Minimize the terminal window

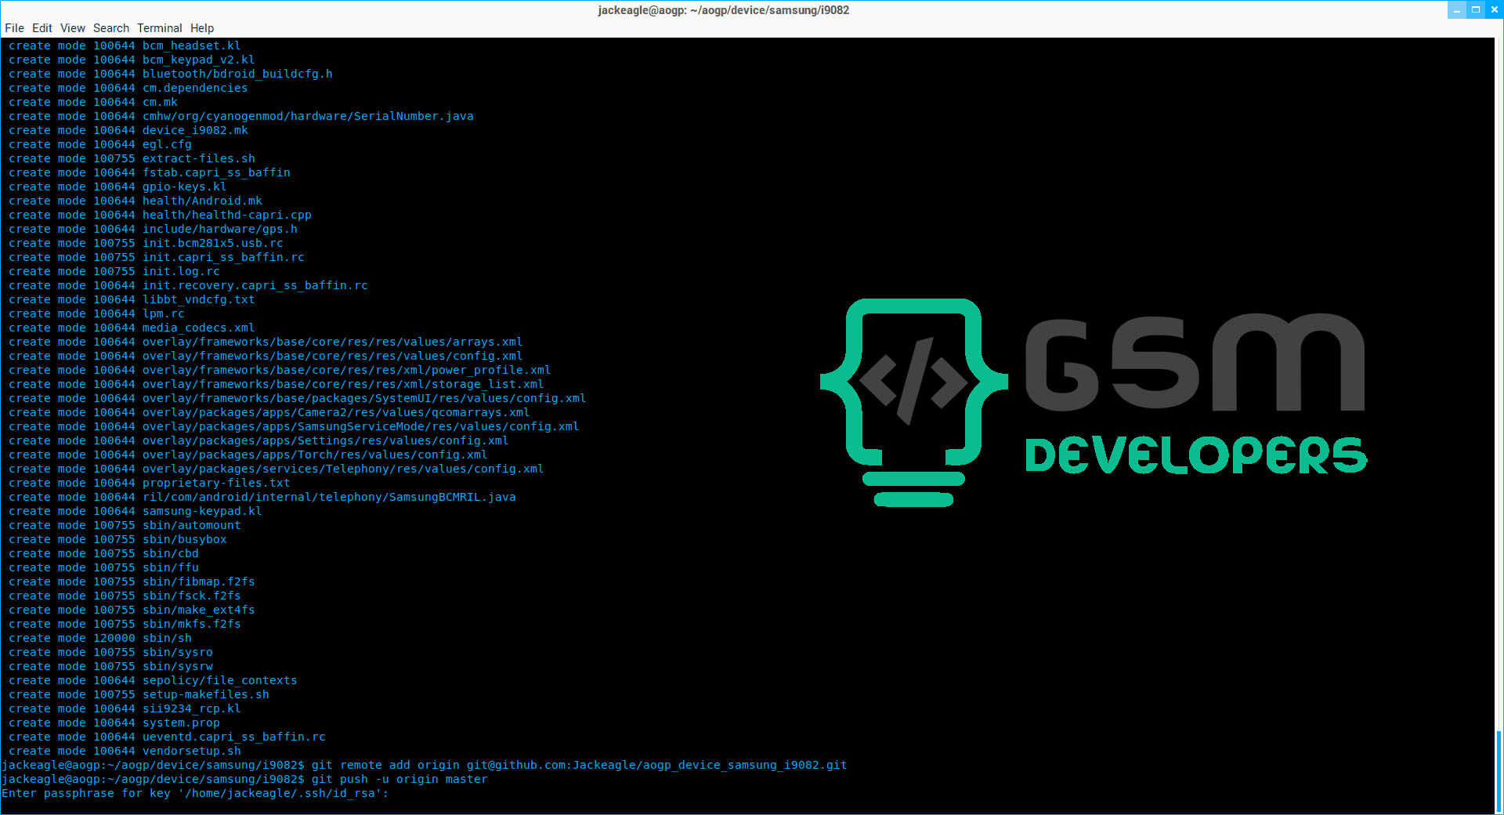tap(1457, 10)
